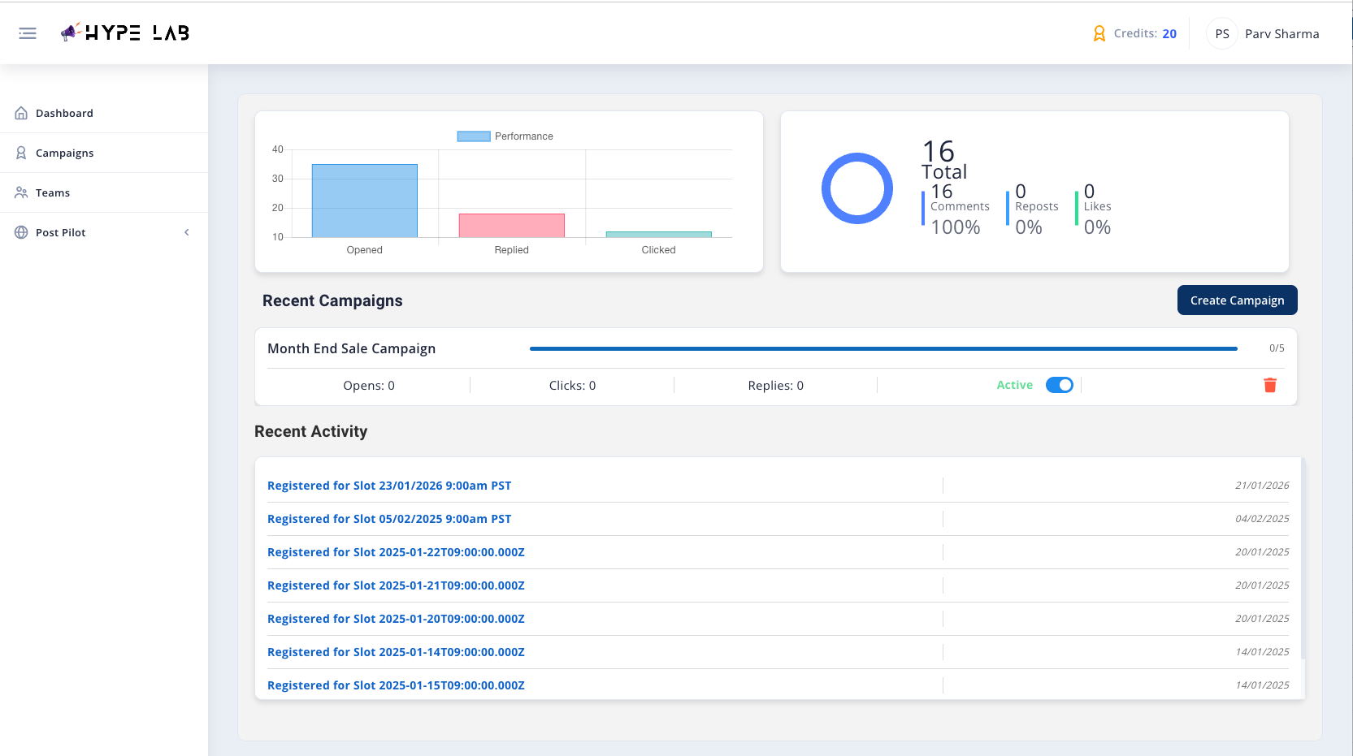Collapse the Post Pilot section chevron

[187, 232]
